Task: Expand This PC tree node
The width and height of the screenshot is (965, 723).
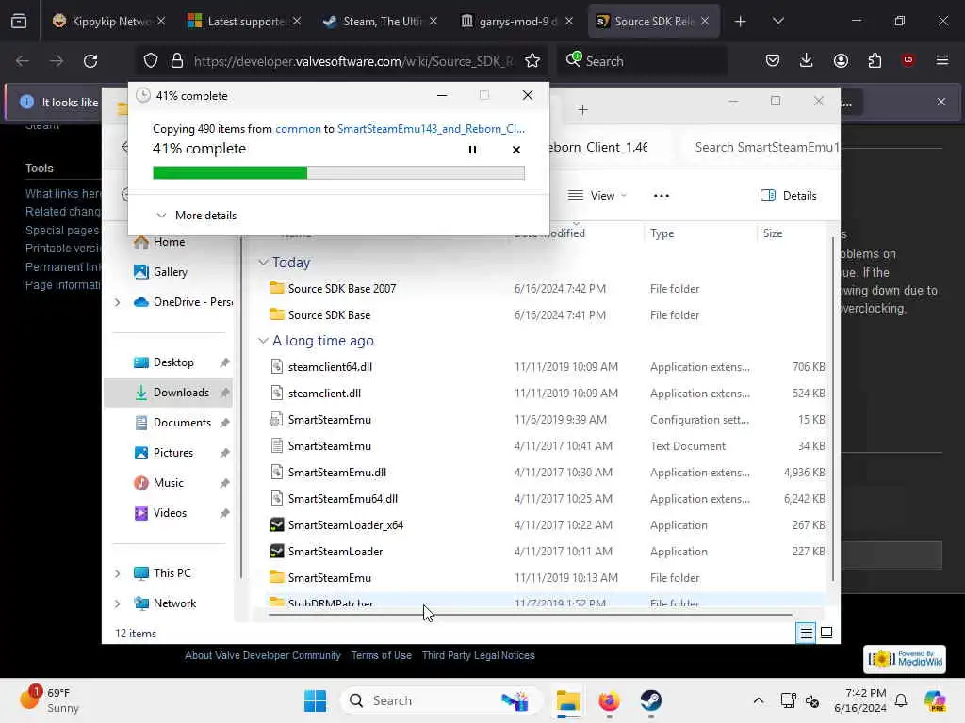Action: click(117, 573)
